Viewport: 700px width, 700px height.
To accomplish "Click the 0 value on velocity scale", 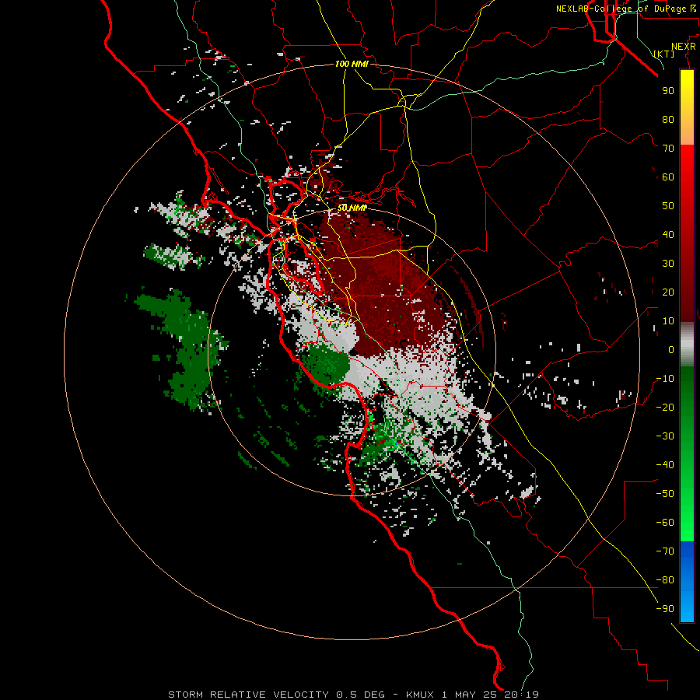I will click(671, 350).
